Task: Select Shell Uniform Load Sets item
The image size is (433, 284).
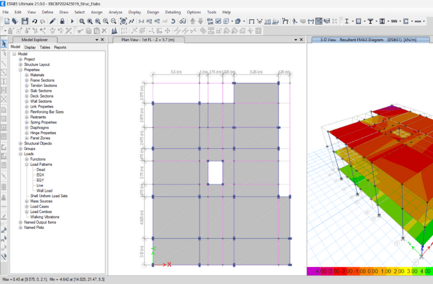Action: click(48, 196)
